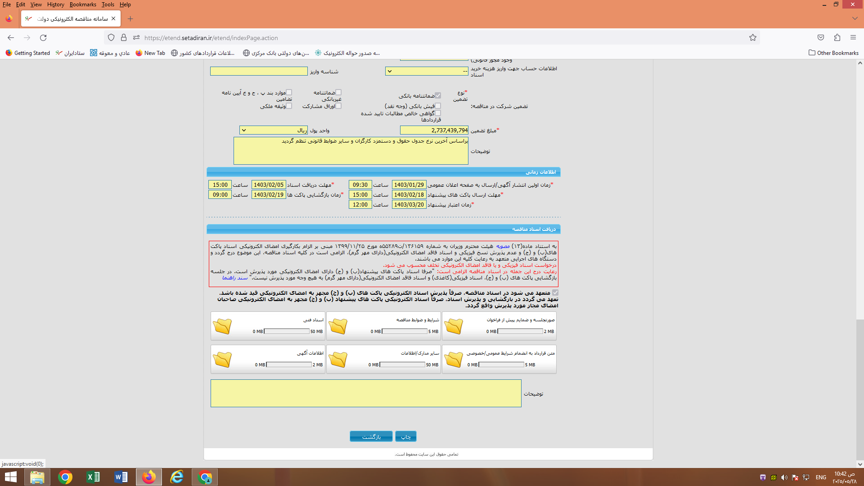Reload the current page
Viewport: 864px width, 486px height.
(x=43, y=38)
